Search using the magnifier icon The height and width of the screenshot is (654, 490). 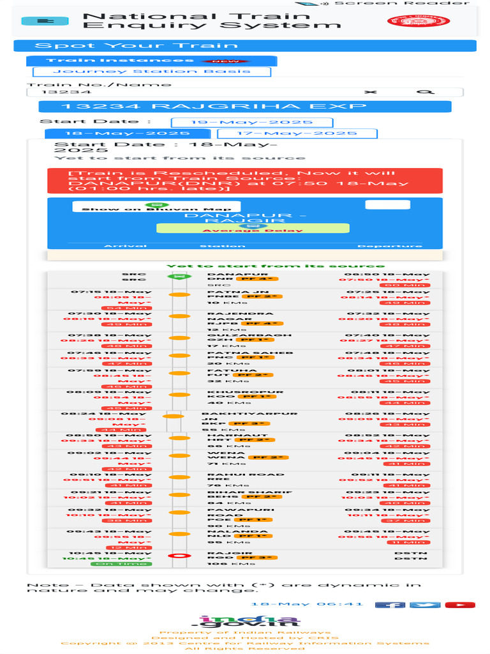click(x=426, y=92)
